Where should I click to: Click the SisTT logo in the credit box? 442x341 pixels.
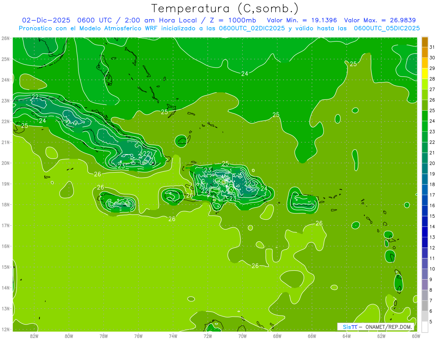click(350, 327)
